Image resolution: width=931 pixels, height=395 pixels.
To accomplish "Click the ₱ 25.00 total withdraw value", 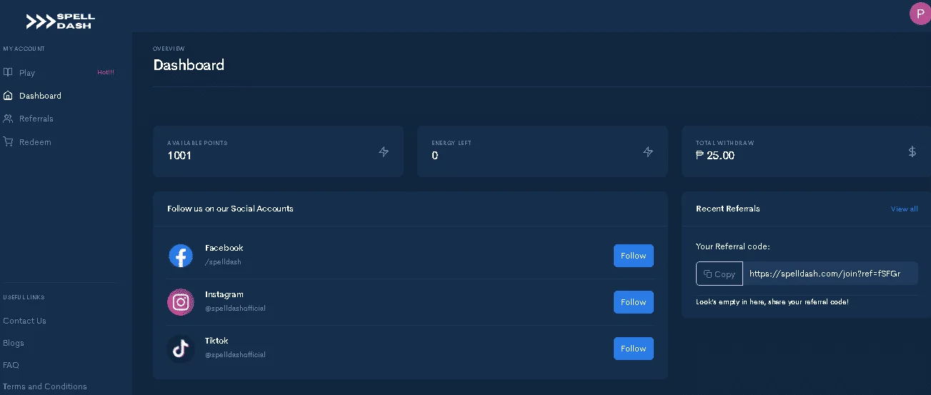I will [x=715, y=155].
